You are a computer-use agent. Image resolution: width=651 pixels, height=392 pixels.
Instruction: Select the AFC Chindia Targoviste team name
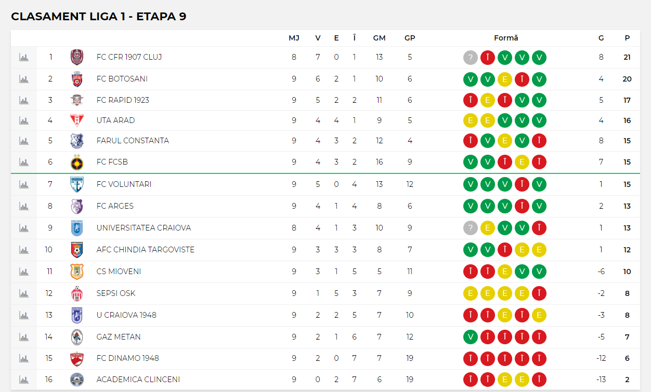coord(146,250)
